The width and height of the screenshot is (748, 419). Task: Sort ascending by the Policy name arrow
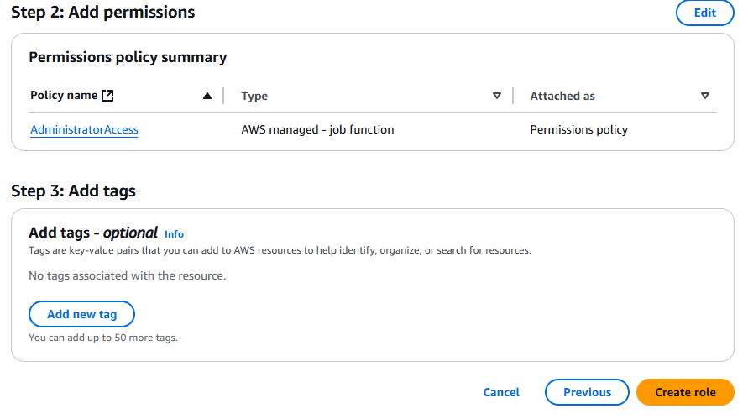coord(207,96)
